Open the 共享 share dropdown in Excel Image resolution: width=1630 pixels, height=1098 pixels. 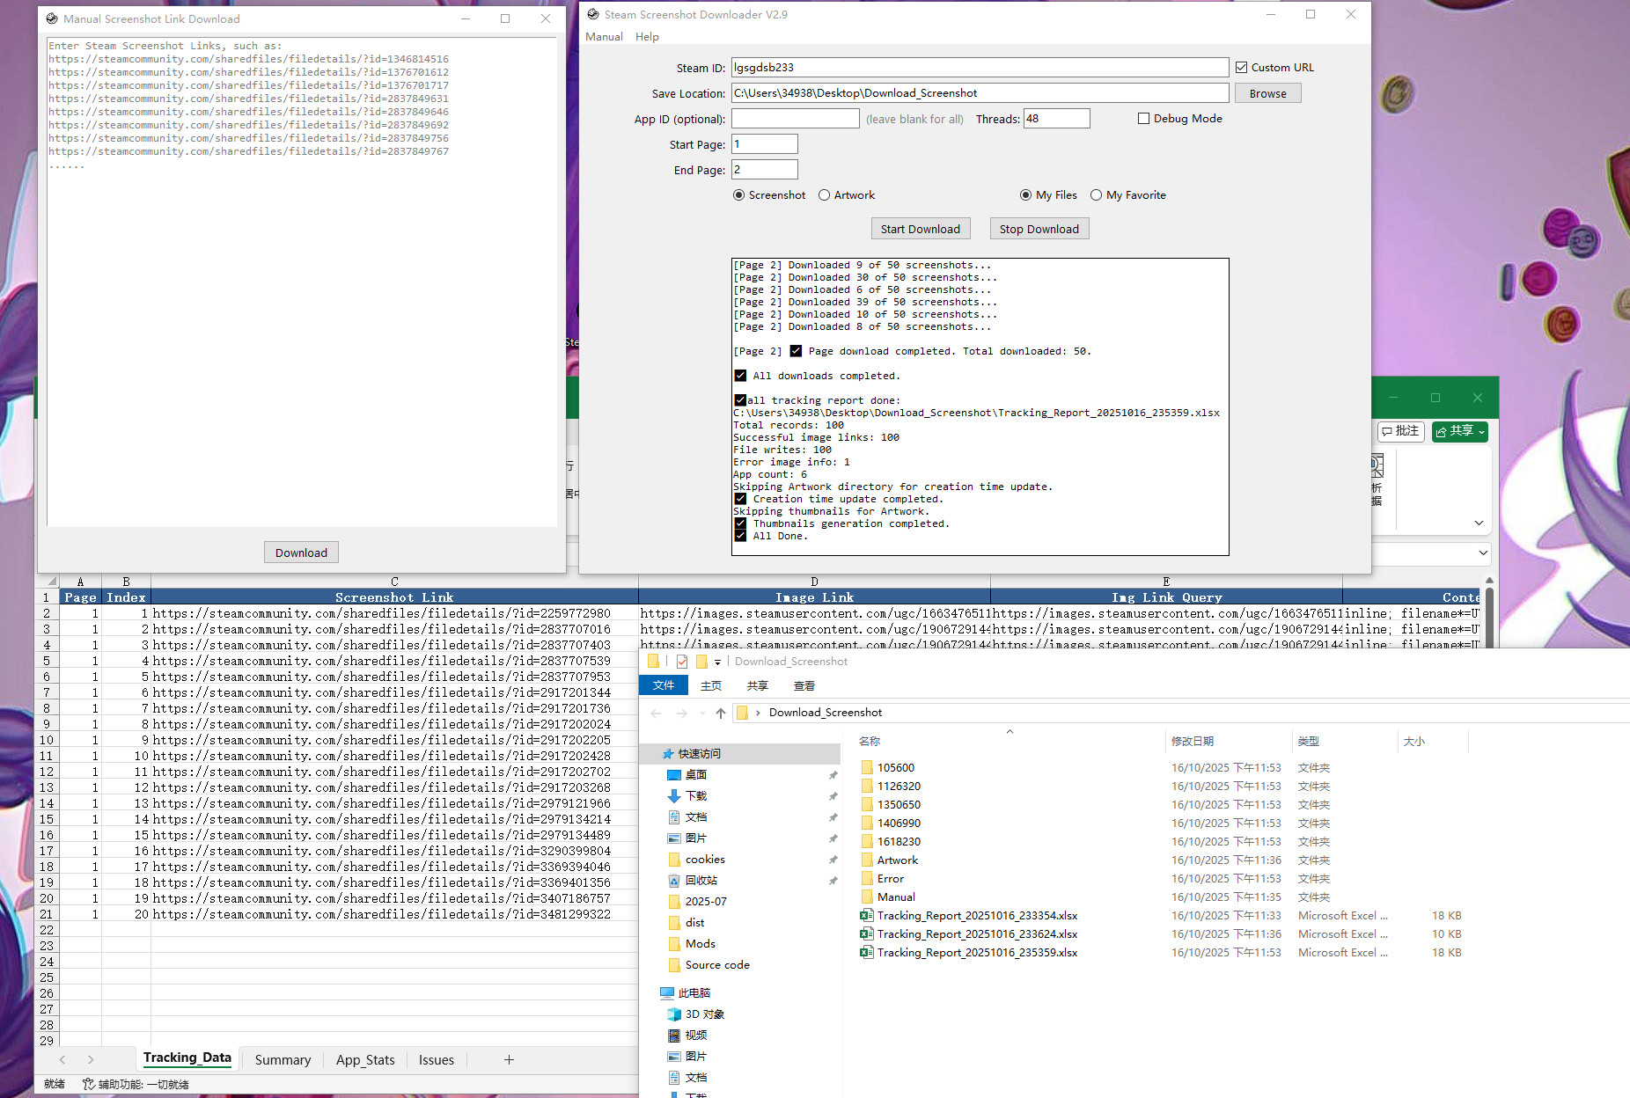point(1482,431)
